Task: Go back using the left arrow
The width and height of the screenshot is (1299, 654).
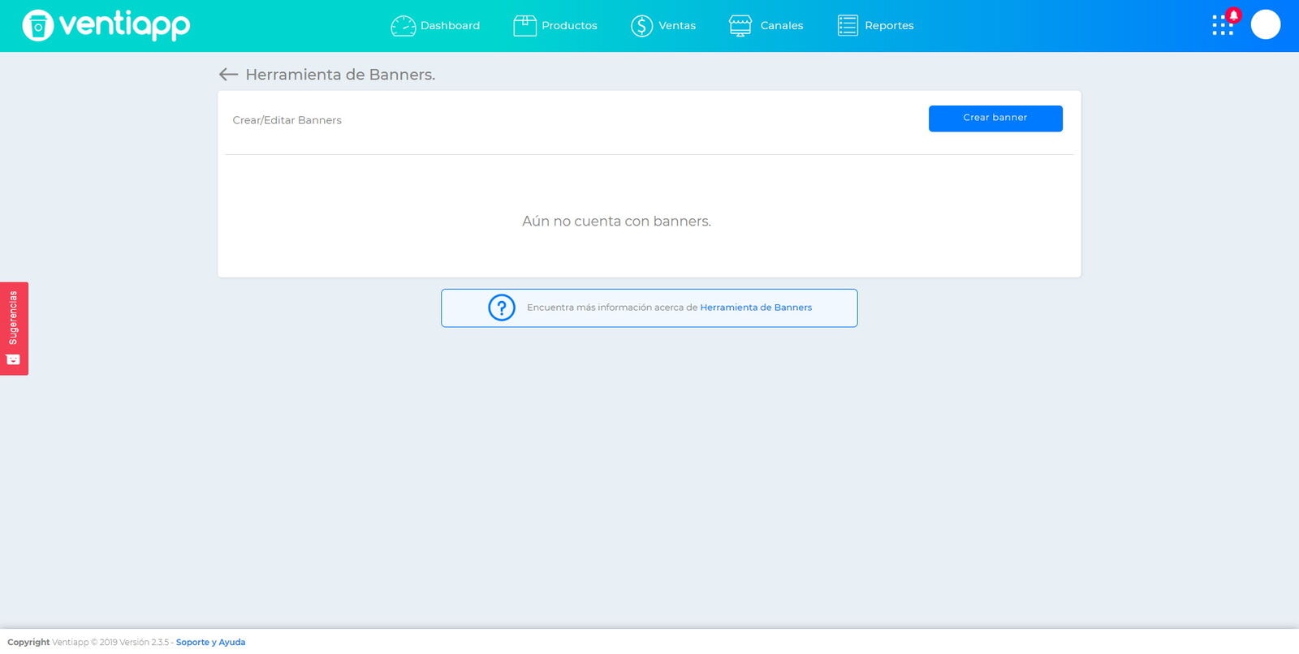Action: pos(228,75)
